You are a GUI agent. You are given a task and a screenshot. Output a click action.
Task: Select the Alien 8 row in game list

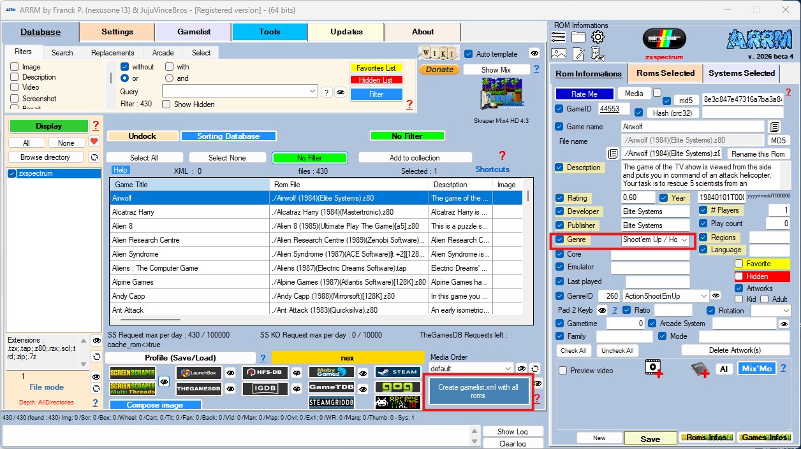pyautogui.click(x=189, y=226)
